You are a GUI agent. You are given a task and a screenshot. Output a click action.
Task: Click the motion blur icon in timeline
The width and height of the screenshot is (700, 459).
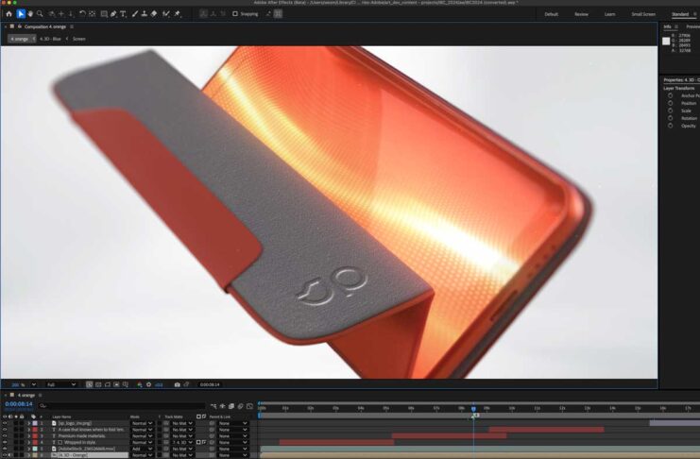(x=241, y=406)
